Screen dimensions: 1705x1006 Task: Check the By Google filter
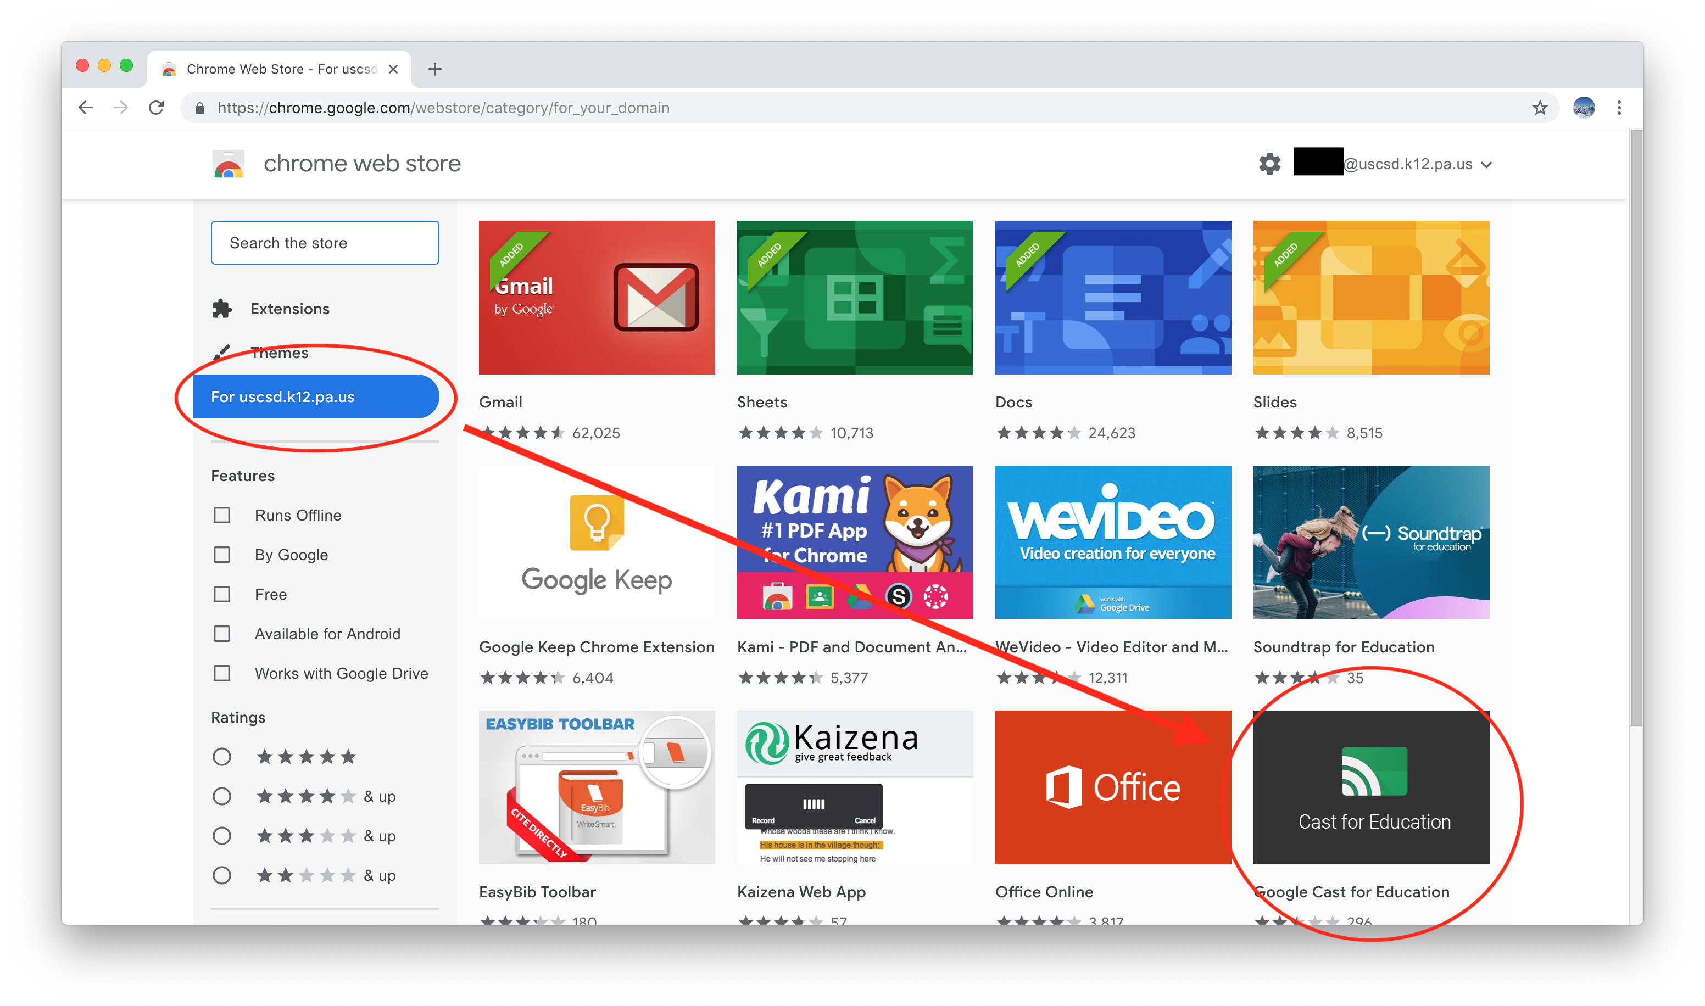click(222, 555)
